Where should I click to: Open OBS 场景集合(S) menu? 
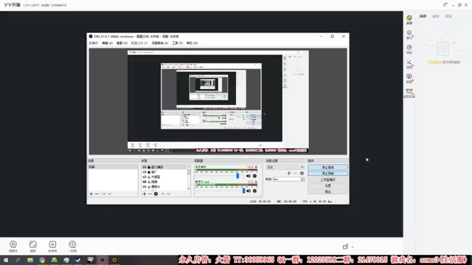[x=160, y=43]
